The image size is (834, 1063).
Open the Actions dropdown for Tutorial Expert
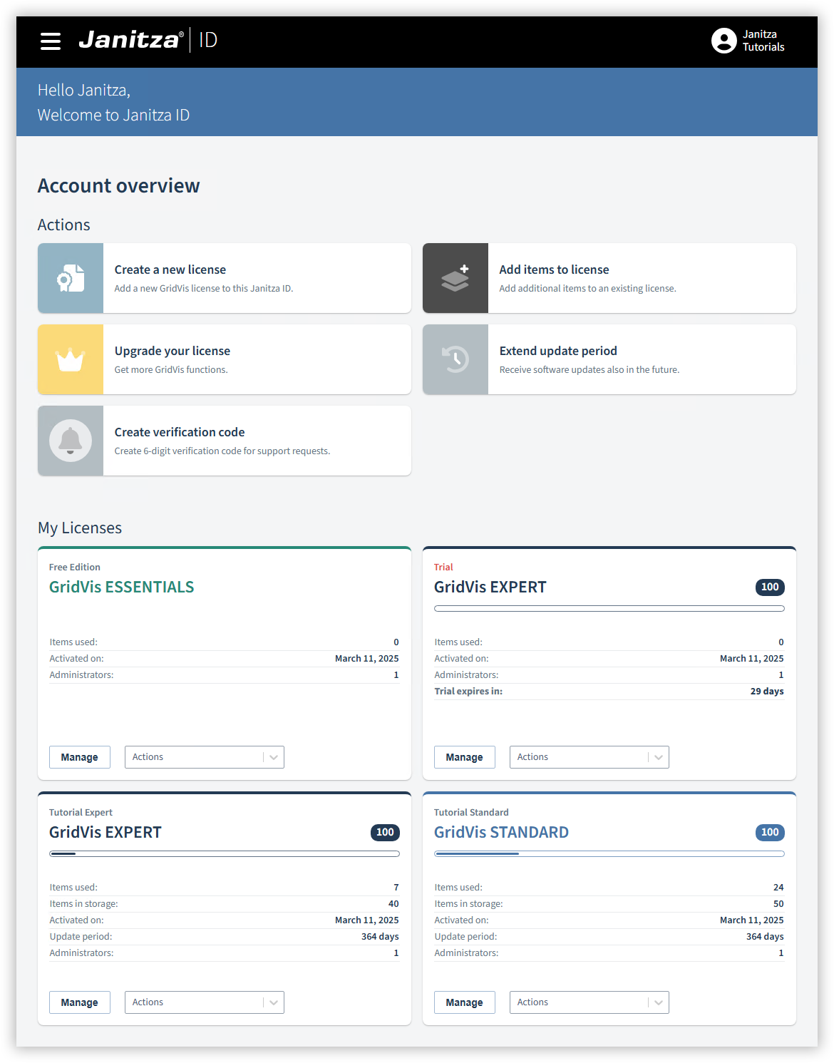pyautogui.click(x=204, y=1002)
